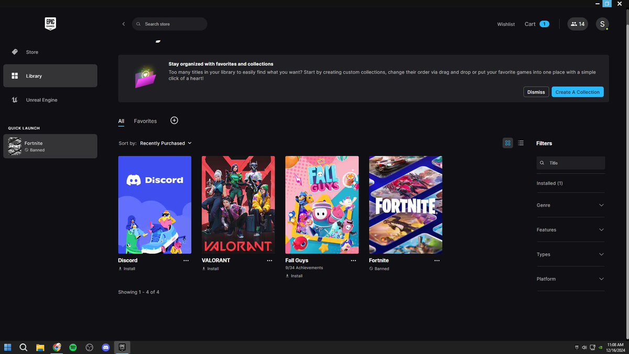Viewport: 629px width, 354px height.
Task: Click Banned status under Fortnite card
Action: (x=379, y=269)
